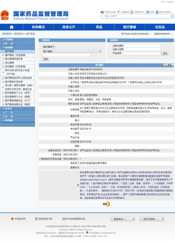Click the 查询 button in advanced query
This screenshot has width=175, height=243.
165,54
